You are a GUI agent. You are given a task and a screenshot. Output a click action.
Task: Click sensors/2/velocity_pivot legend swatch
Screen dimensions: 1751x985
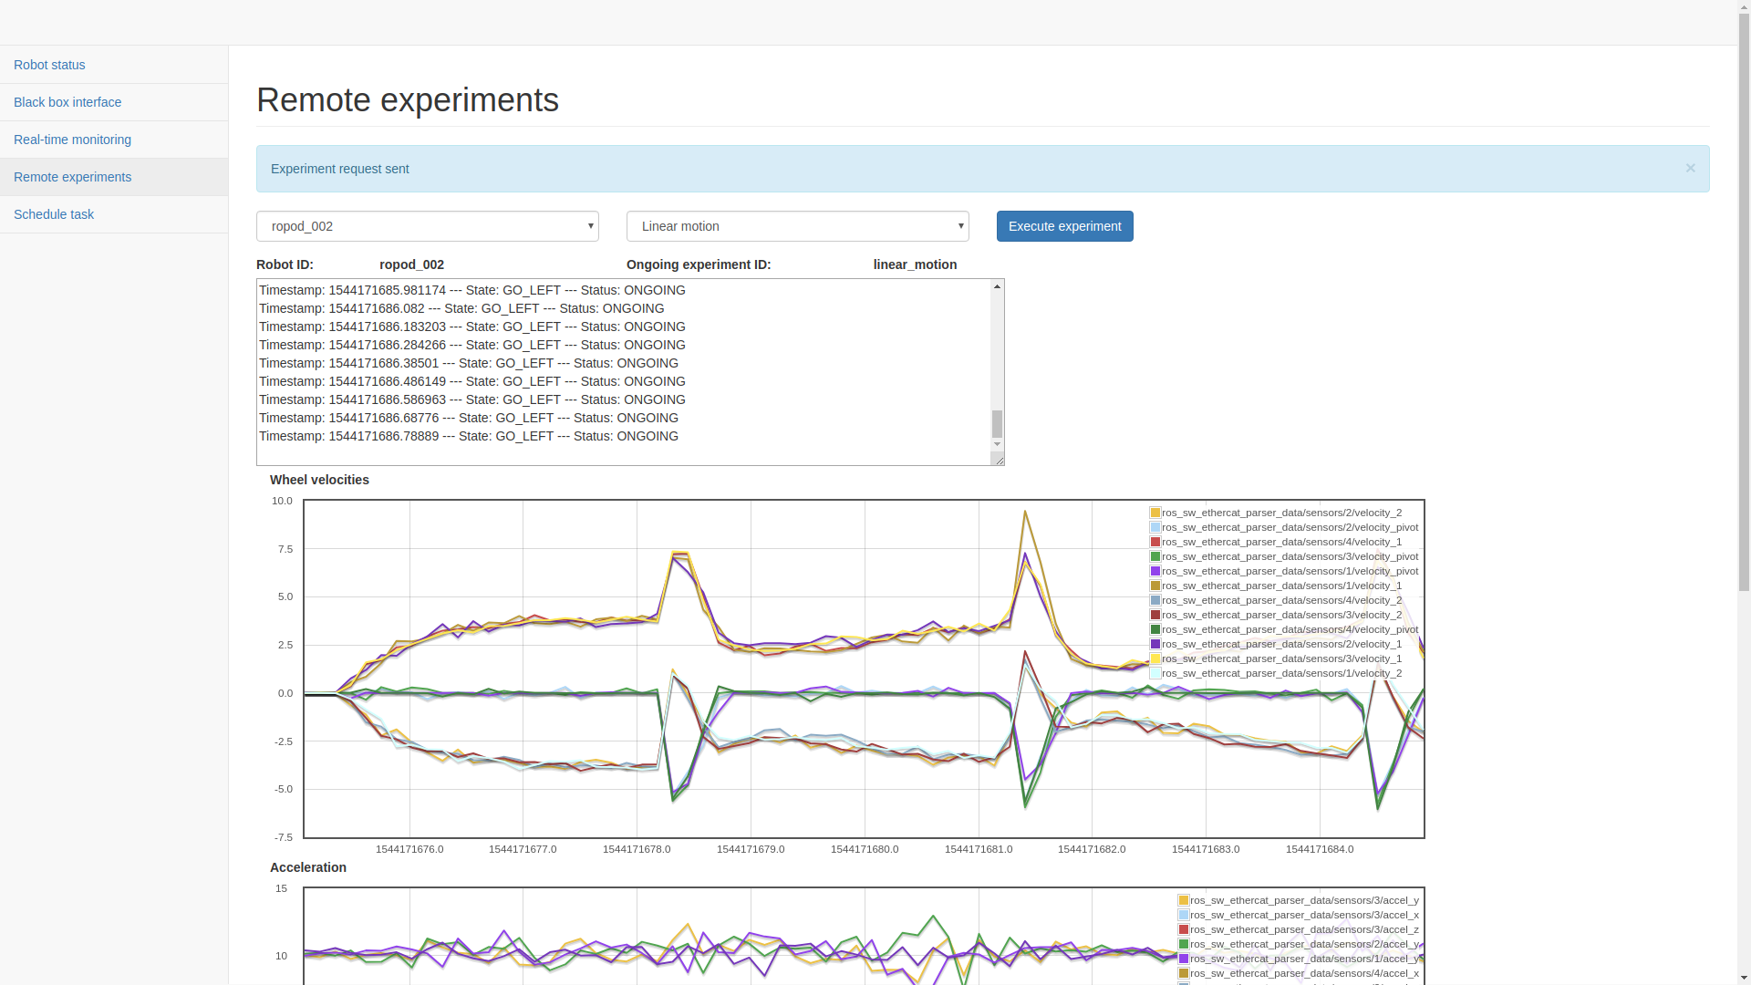click(x=1155, y=527)
